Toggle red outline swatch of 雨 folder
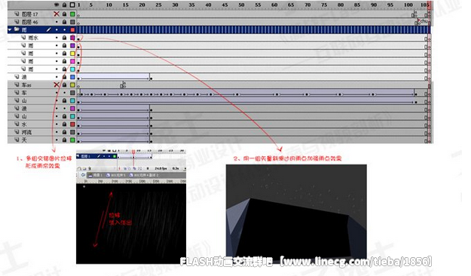Screen dimensions: 471x276 pyautogui.click(x=72, y=29)
